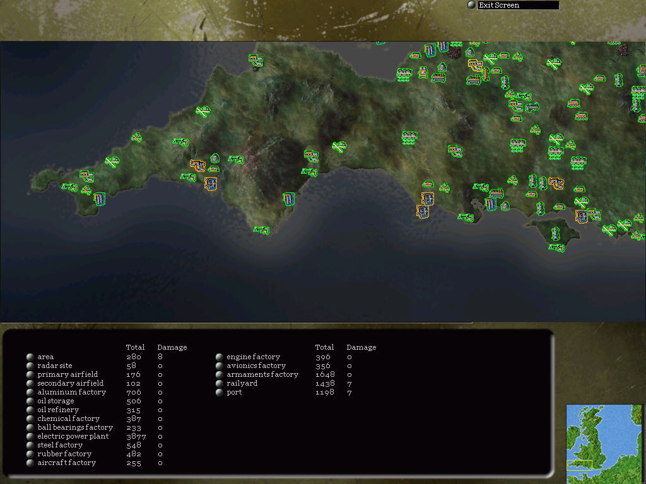Image resolution: width=646 pixels, height=484 pixels.
Task: Select the radar site icon on the headland opposite Isle of Wight
Action: (466, 217)
